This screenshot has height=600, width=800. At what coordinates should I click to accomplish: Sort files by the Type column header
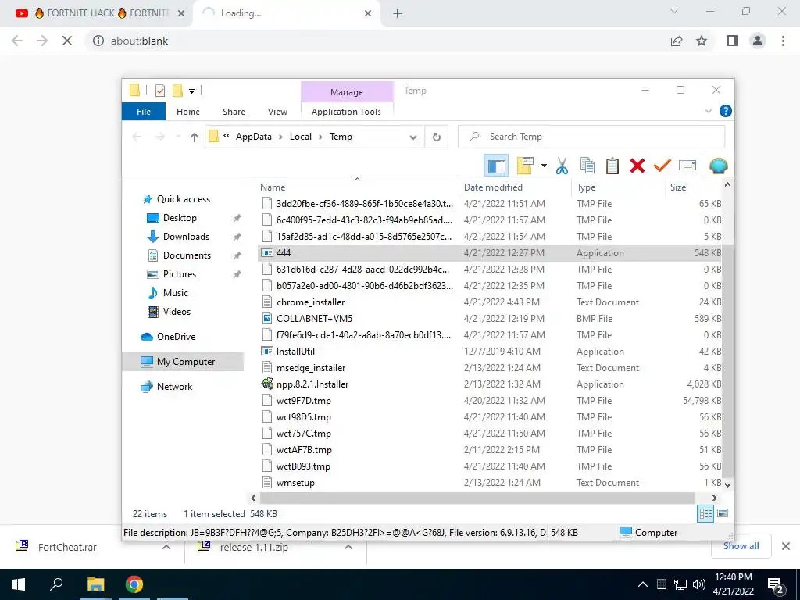click(619, 187)
